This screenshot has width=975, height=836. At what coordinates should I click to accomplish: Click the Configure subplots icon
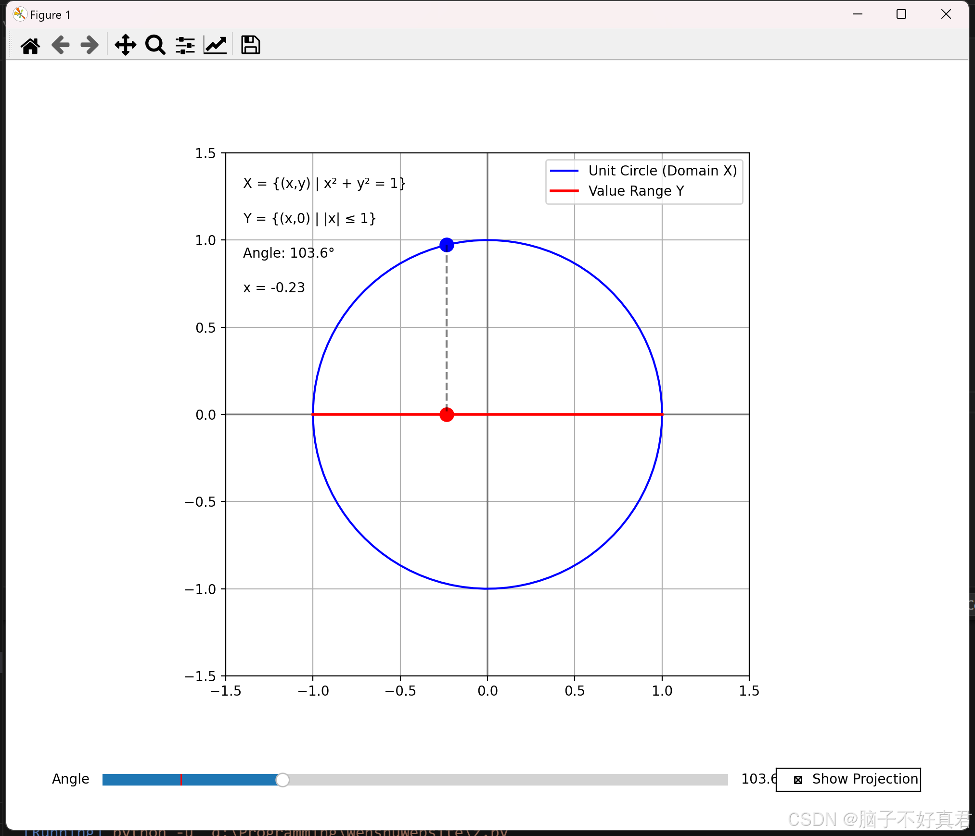185,44
